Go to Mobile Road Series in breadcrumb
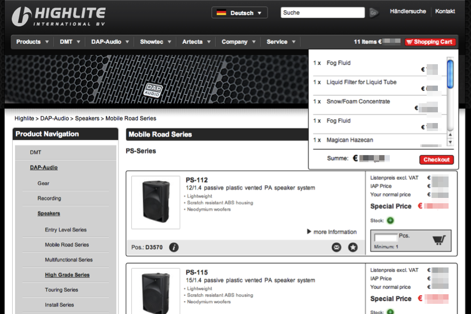 (131, 119)
